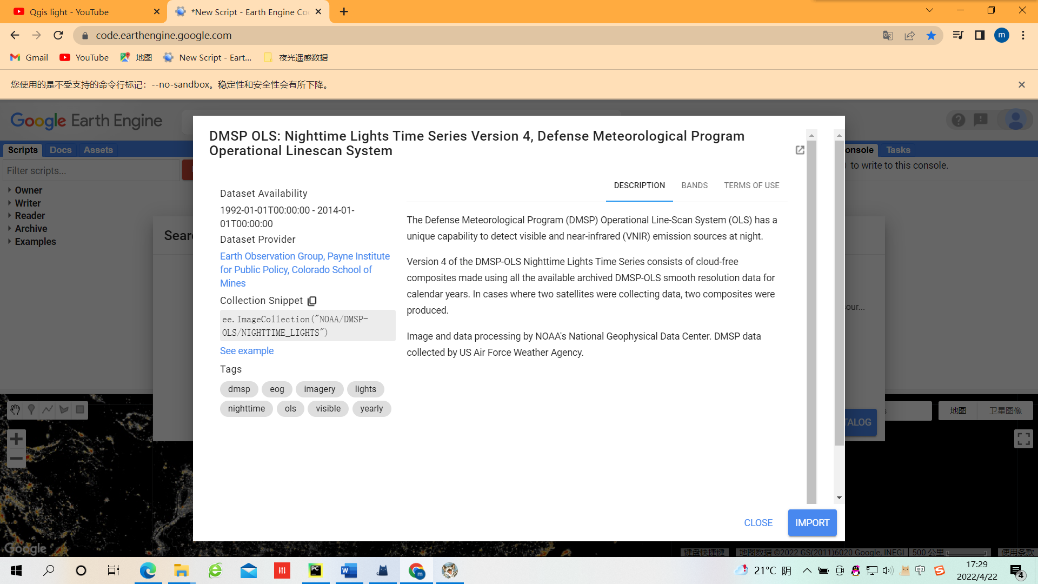Select the map pan hand tool
Viewport: 1038px width, 584px height.
pos(15,410)
